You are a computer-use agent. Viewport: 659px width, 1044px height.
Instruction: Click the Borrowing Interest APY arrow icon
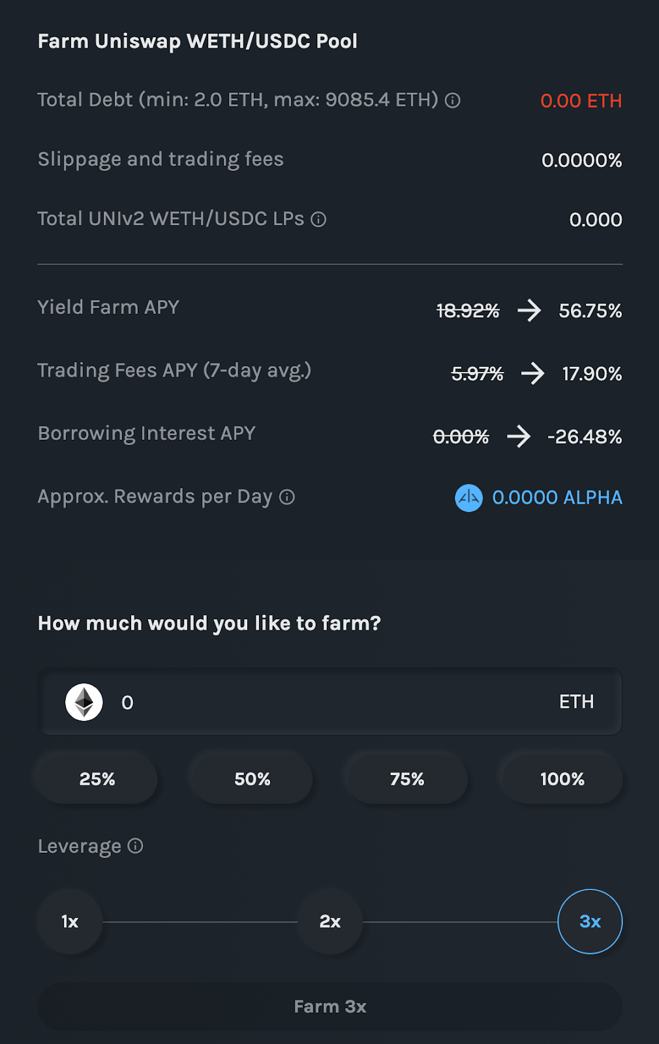(519, 436)
